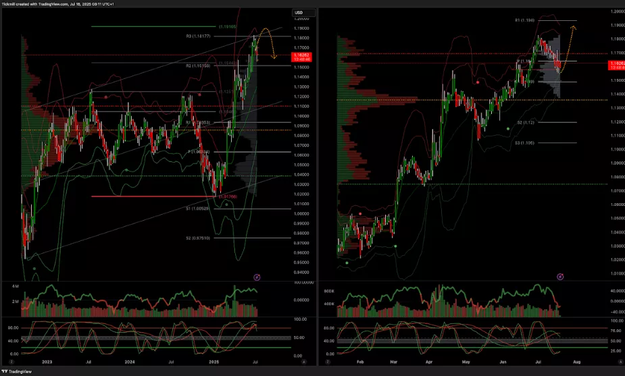Click the 2024 label on the left time axis
Screen dimensions: 625x376
point(128,362)
